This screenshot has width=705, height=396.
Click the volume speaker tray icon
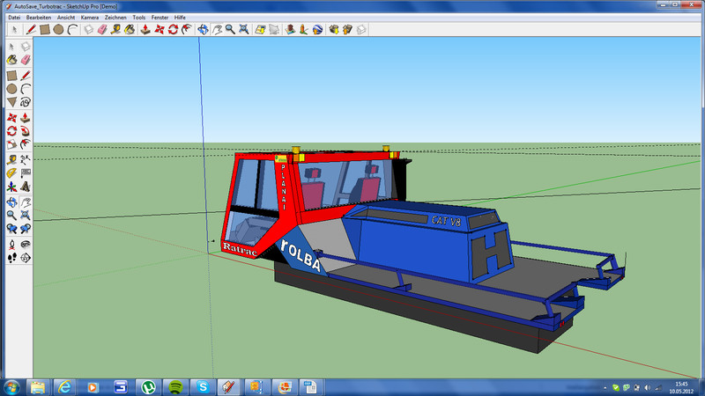click(648, 387)
